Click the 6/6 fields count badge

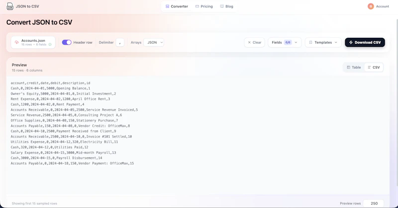click(x=288, y=42)
